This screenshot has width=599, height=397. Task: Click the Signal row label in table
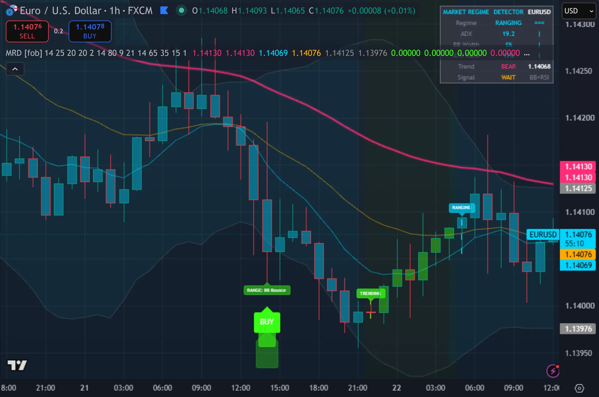coord(466,77)
